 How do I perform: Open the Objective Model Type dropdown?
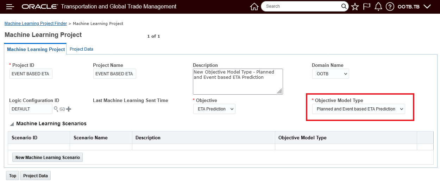point(359,109)
